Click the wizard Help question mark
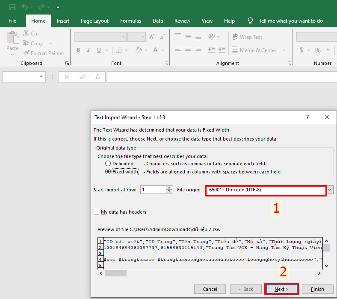 coord(307,117)
